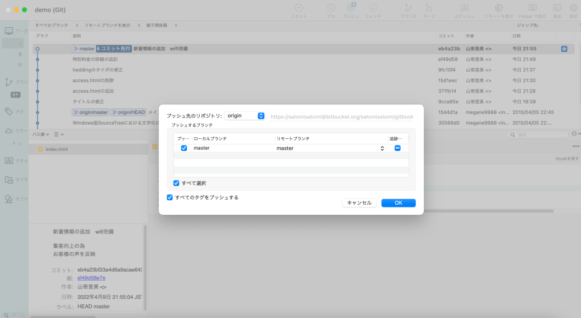This screenshot has width=581, height=318.
Task: Click the parent commit hash link ef49d58e7e
Action: (x=91, y=278)
